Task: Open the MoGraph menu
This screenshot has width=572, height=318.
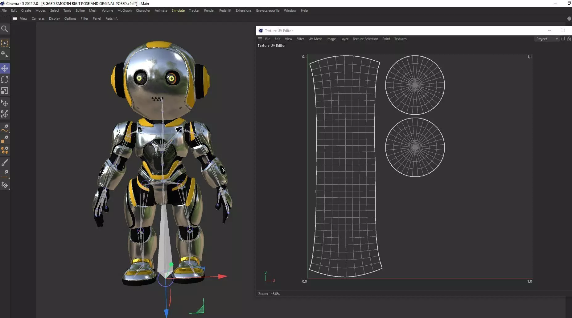Action: [125, 10]
